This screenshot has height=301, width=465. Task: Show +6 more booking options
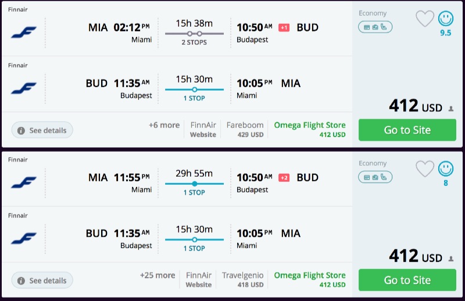(x=164, y=125)
